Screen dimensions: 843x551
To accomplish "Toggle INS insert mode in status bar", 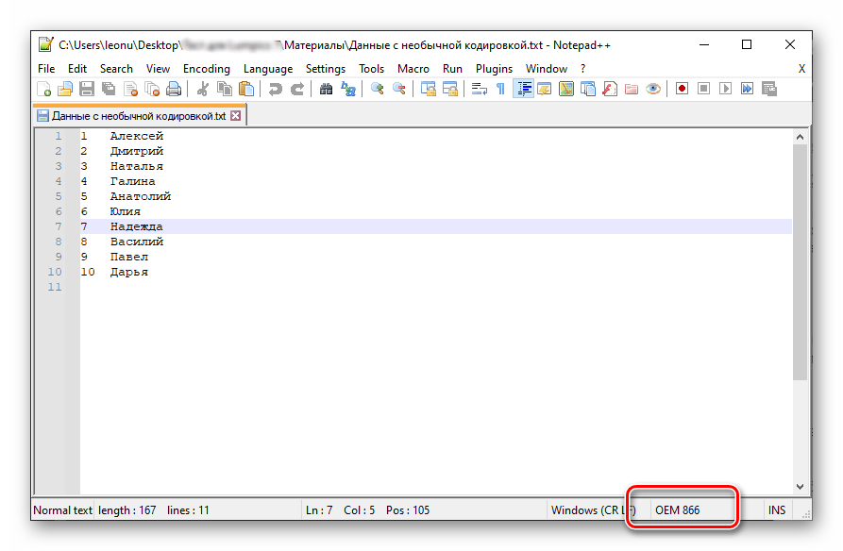I will (x=776, y=510).
